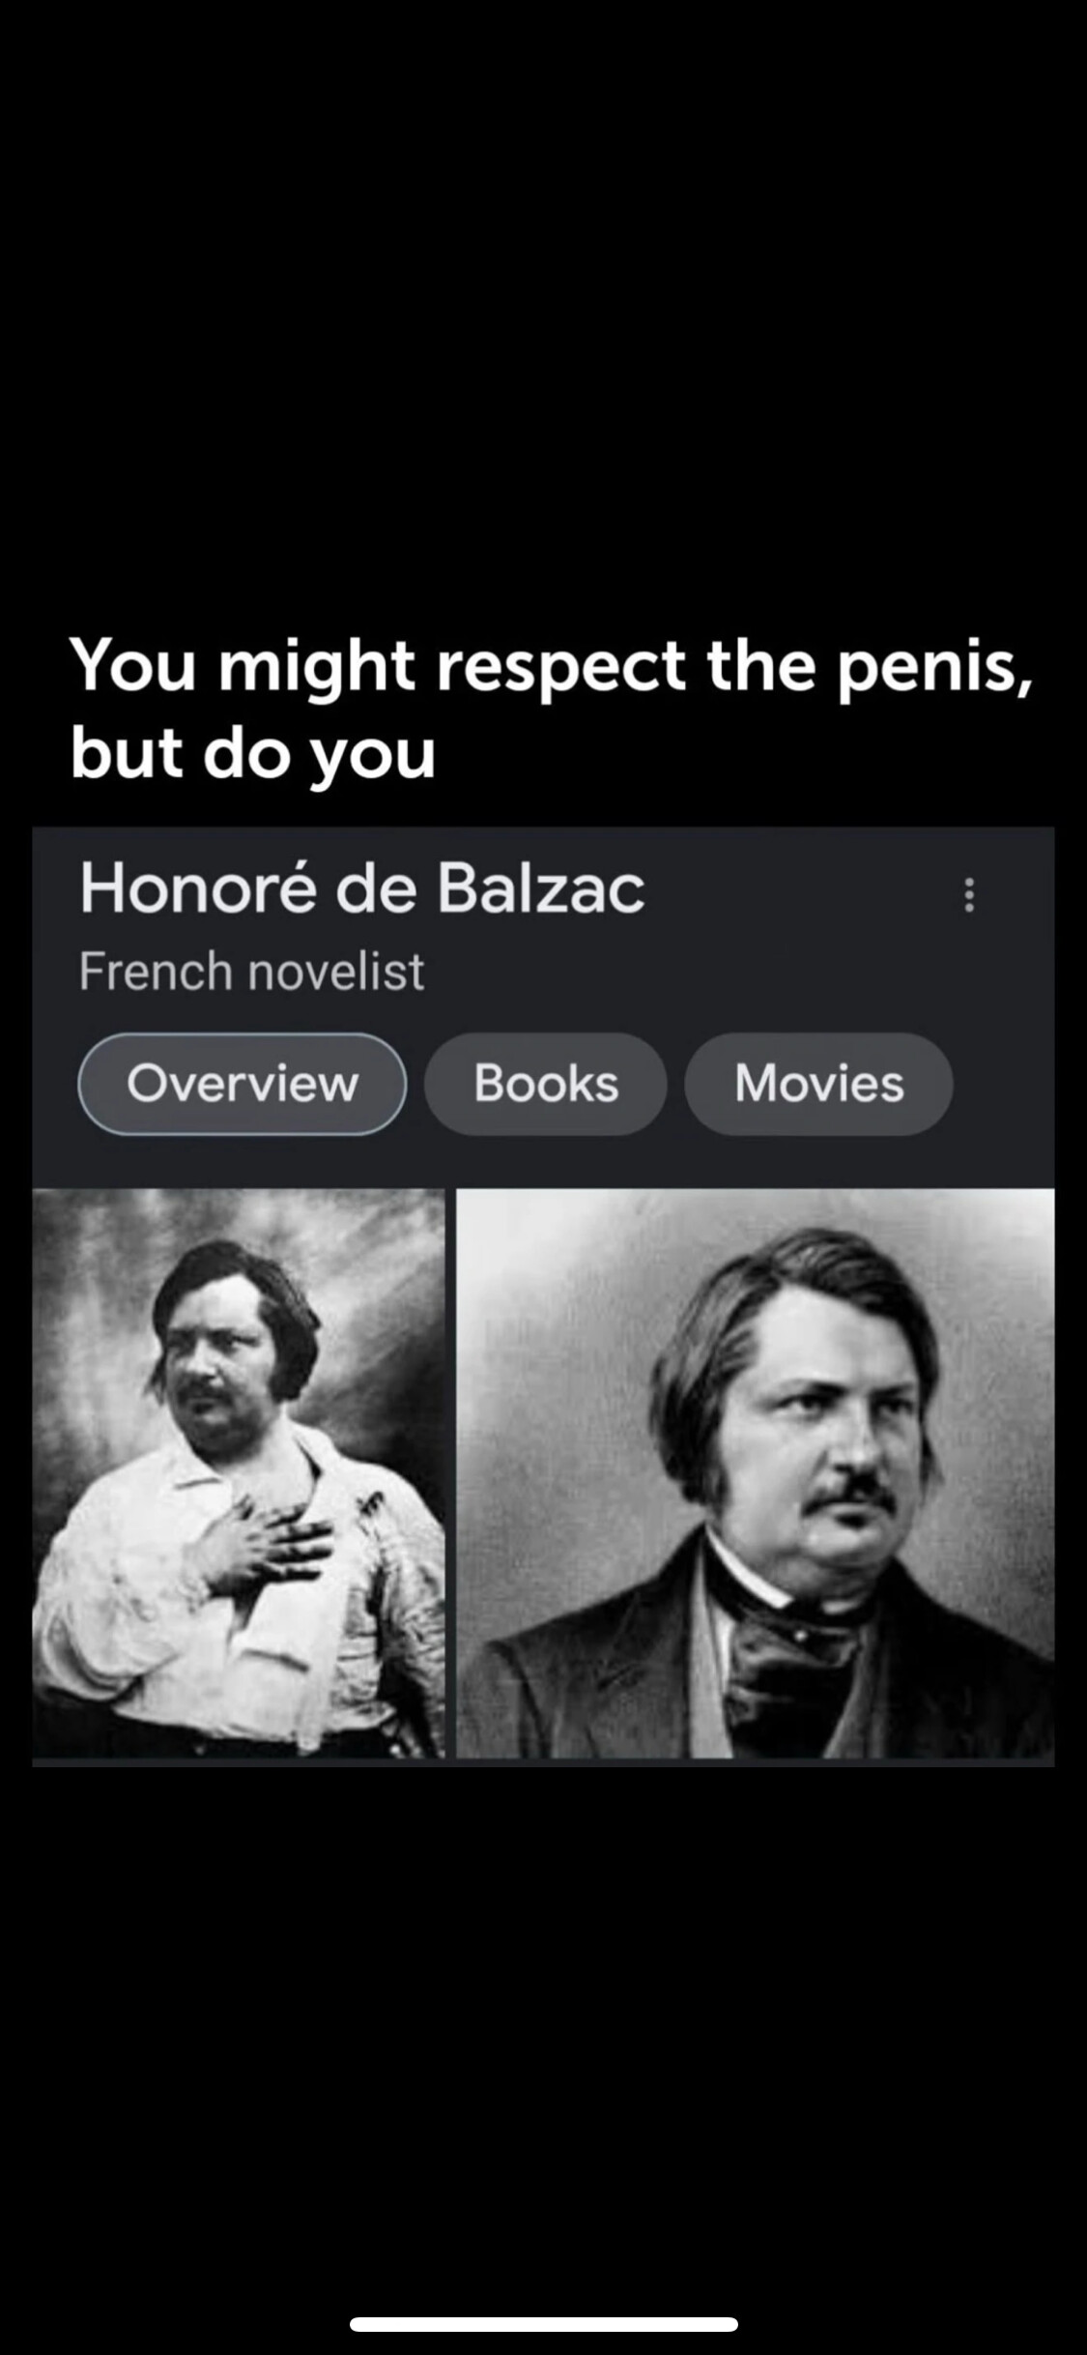This screenshot has height=2355, width=1087.
Task: Tap the word Honoré in the title
Action: tap(198, 887)
